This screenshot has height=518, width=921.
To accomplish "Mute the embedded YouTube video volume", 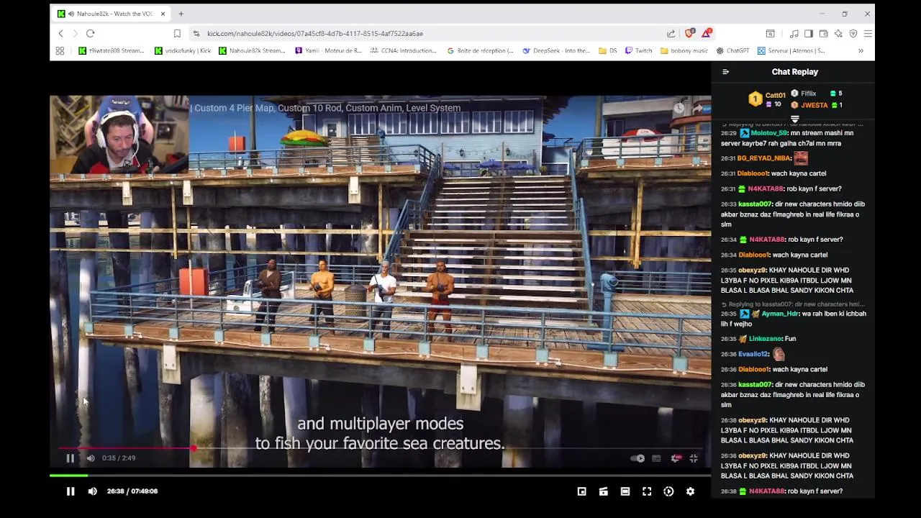I will [91, 458].
